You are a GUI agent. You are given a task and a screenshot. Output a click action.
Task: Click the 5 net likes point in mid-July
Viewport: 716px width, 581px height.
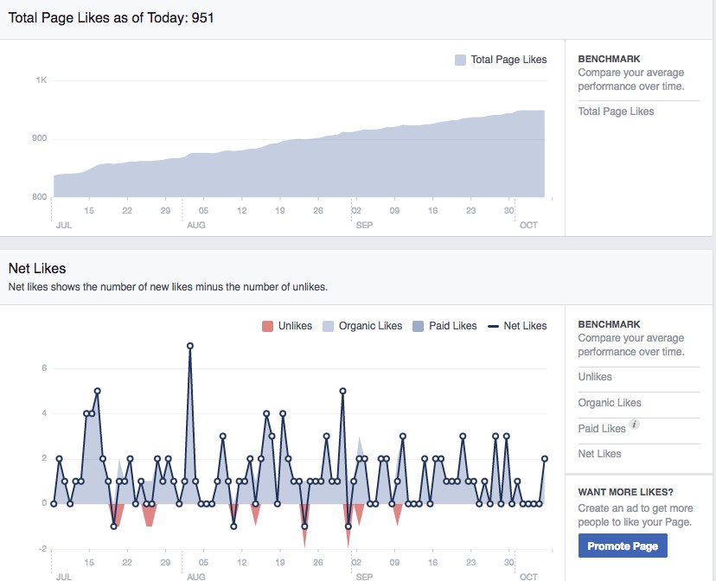98,391
